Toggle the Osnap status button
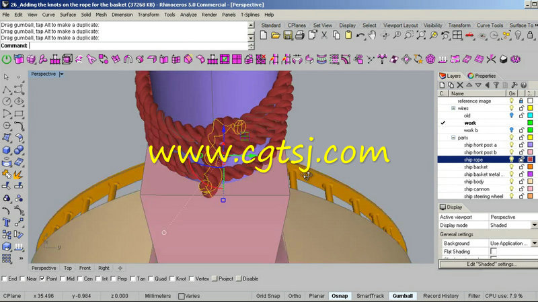The image size is (538, 302). point(340,296)
